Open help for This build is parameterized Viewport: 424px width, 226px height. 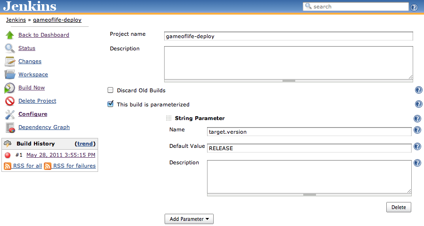(x=418, y=104)
